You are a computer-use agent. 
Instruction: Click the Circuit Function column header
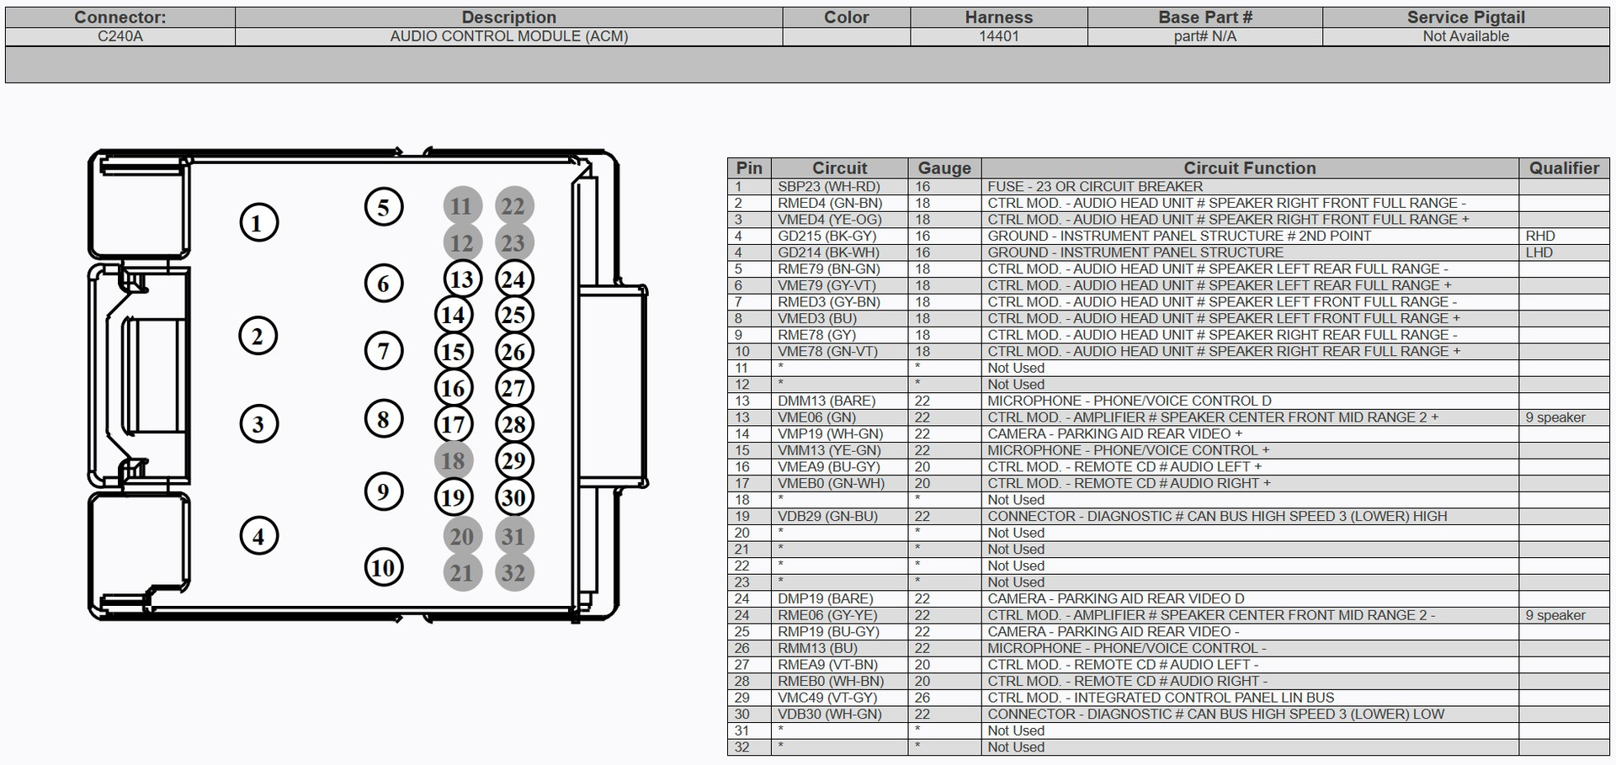point(1249,168)
